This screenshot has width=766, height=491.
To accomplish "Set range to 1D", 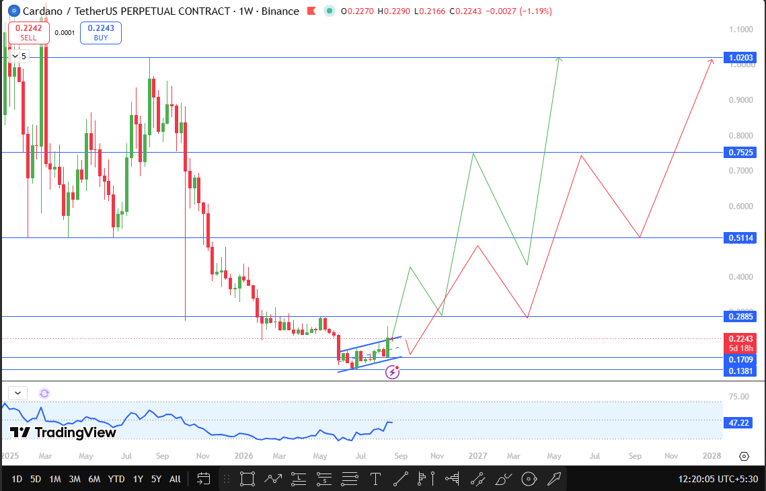I will click(17, 480).
